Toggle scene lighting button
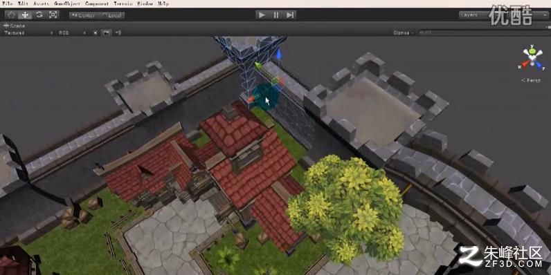Screen dimensions: 551x275 tap(96, 32)
